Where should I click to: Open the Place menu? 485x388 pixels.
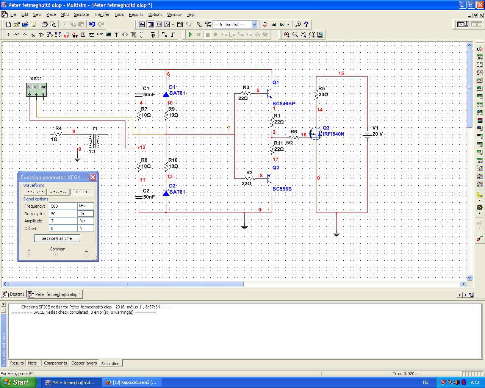tap(51, 14)
